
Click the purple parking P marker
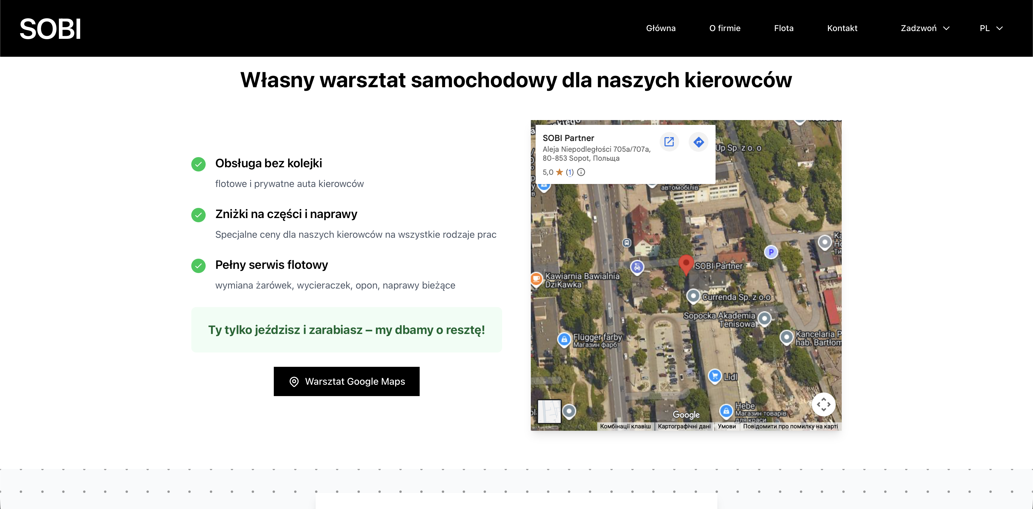coord(771,252)
